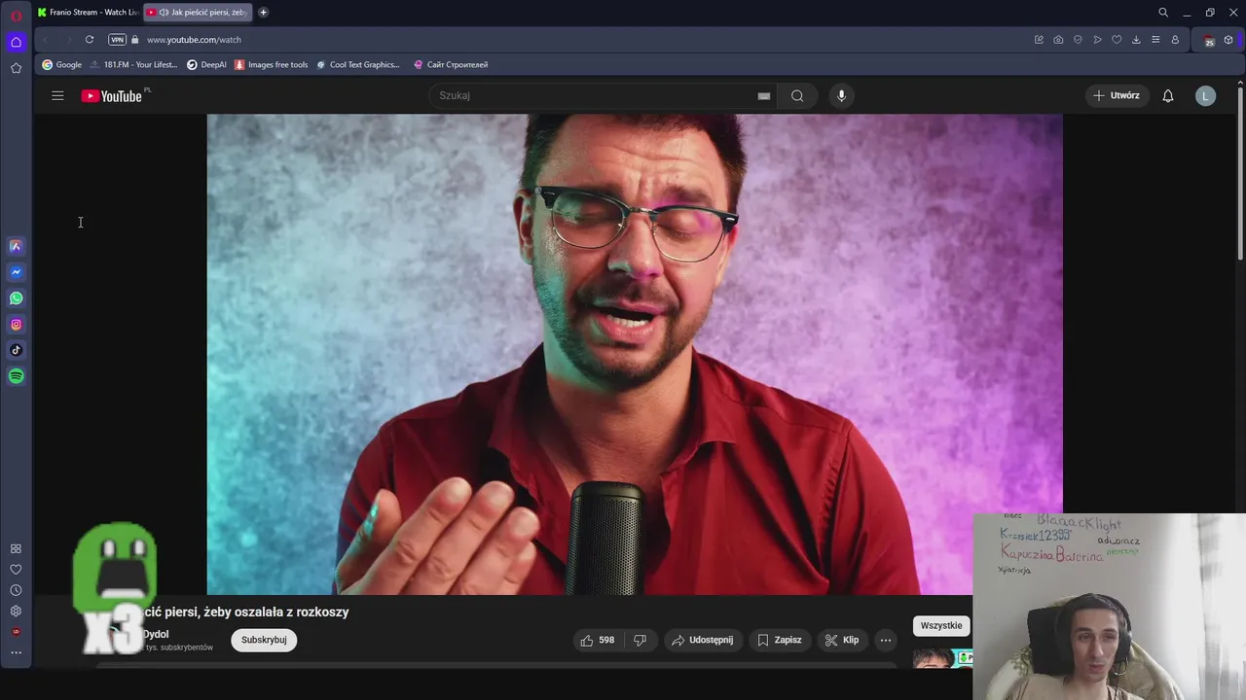Create a clip with Klip button
Viewport: 1246px width, 700px height.
(842, 640)
